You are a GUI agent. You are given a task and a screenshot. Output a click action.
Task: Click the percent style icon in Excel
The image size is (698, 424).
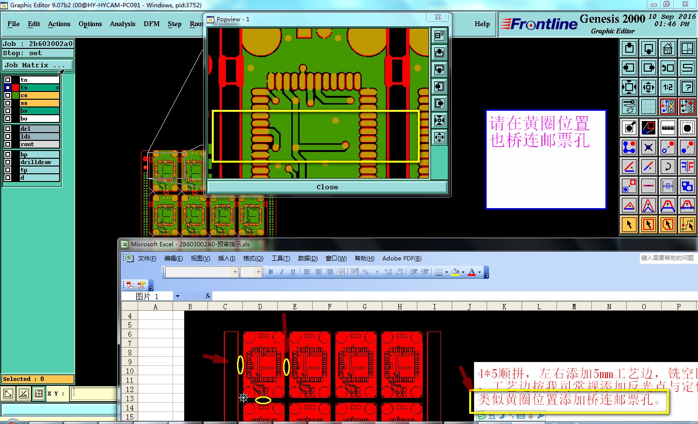coord(365,272)
